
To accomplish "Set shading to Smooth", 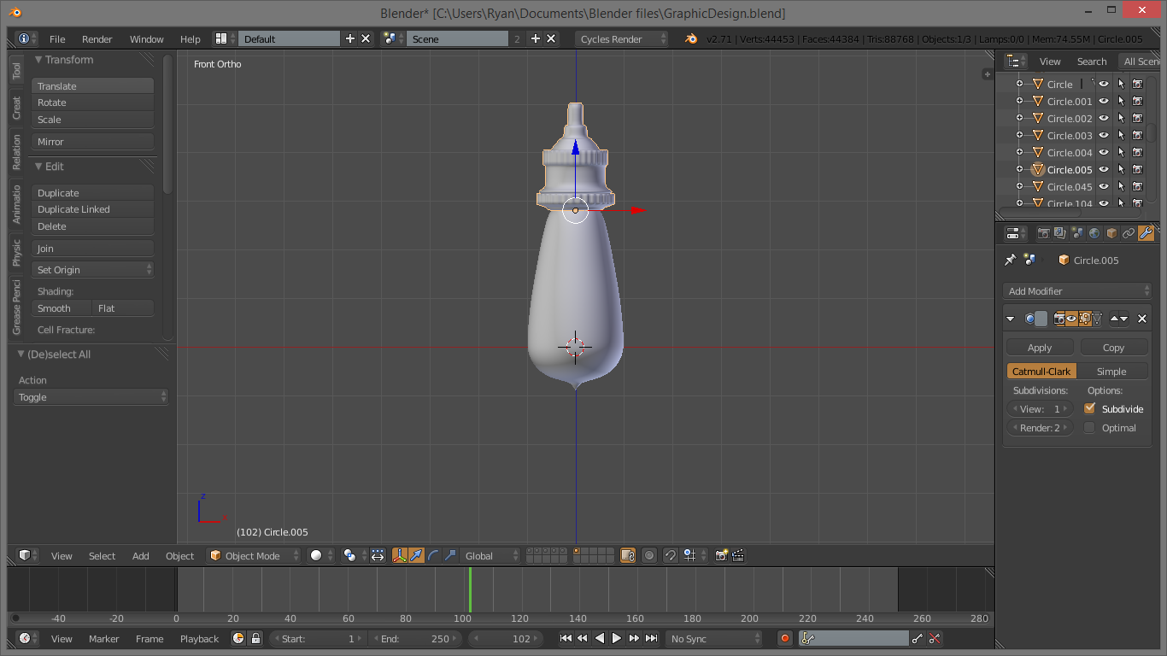I will click(x=62, y=308).
